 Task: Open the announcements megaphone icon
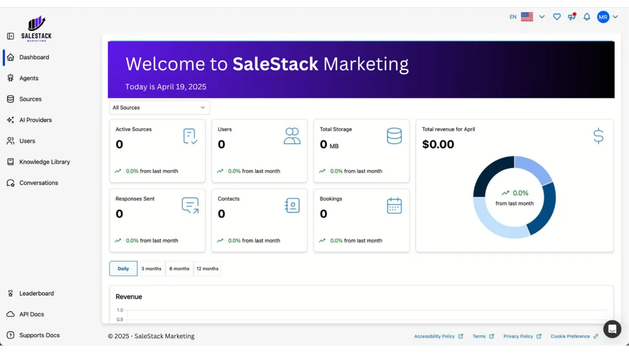[571, 17]
